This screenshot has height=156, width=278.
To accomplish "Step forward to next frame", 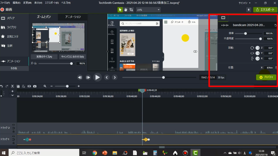I will coord(88,77).
